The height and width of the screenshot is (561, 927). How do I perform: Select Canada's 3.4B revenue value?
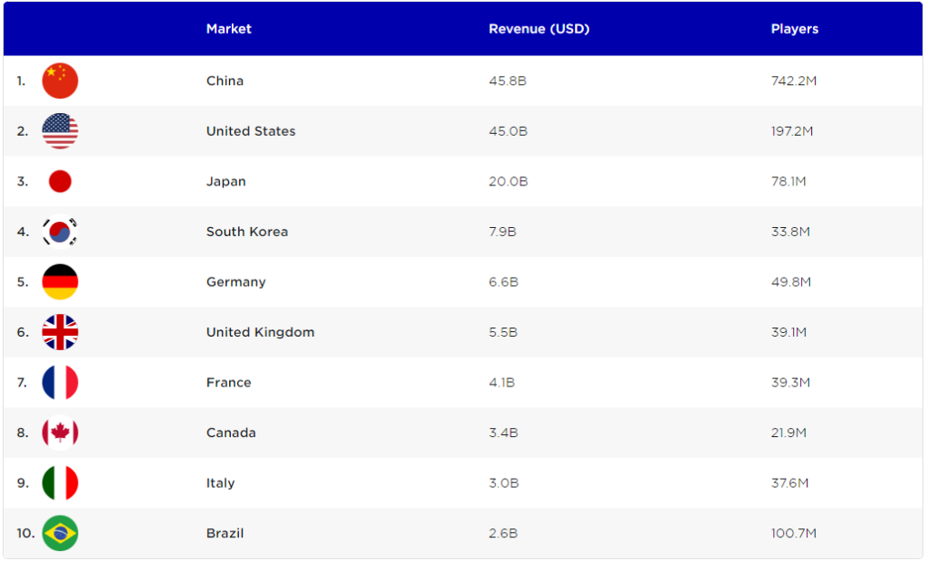pyautogui.click(x=503, y=433)
